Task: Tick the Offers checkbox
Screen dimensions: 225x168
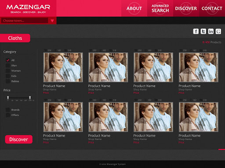Action: coord(8,115)
